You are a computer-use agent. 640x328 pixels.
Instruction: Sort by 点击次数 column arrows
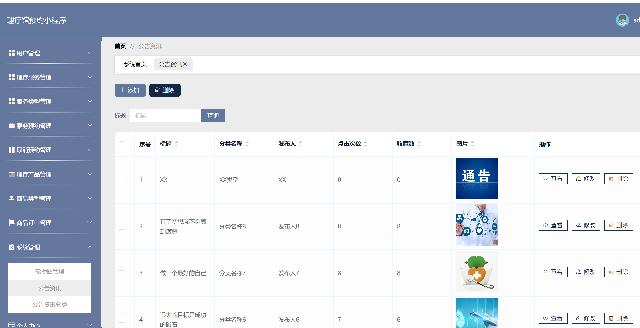tap(366, 144)
